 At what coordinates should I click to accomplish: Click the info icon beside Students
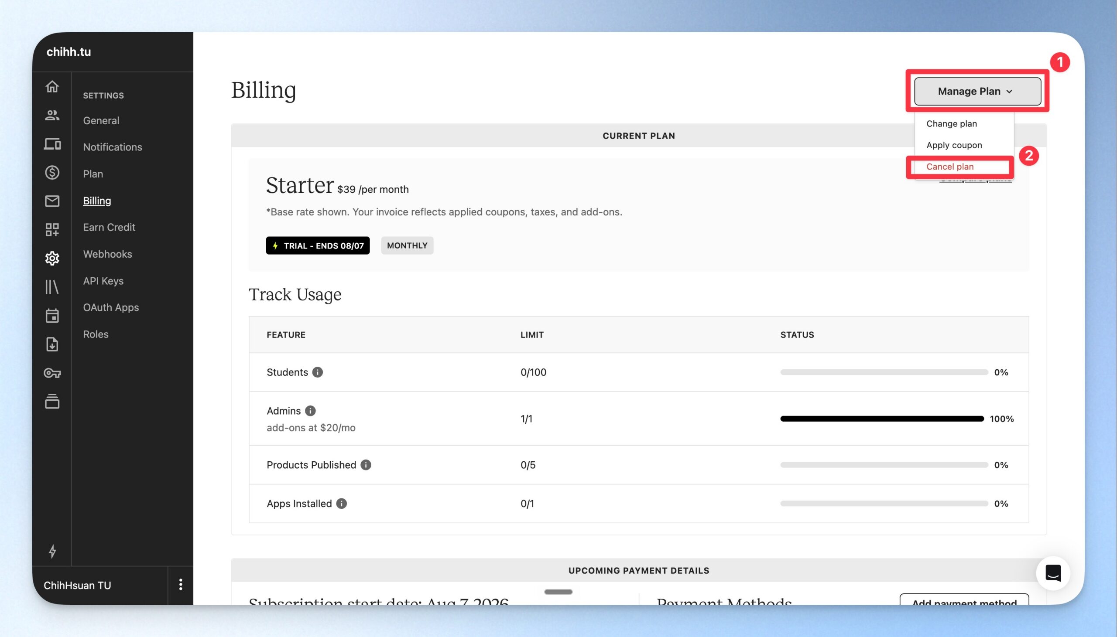click(318, 372)
